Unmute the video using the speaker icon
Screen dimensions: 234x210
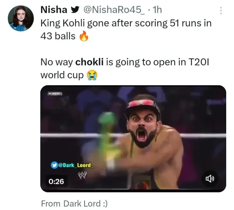point(210,178)
